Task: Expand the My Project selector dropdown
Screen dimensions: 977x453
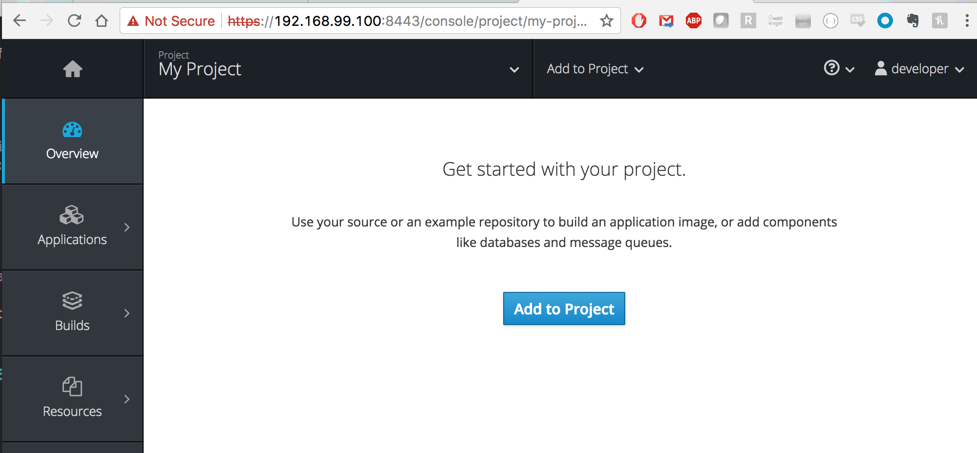Action: coord(338,69)
